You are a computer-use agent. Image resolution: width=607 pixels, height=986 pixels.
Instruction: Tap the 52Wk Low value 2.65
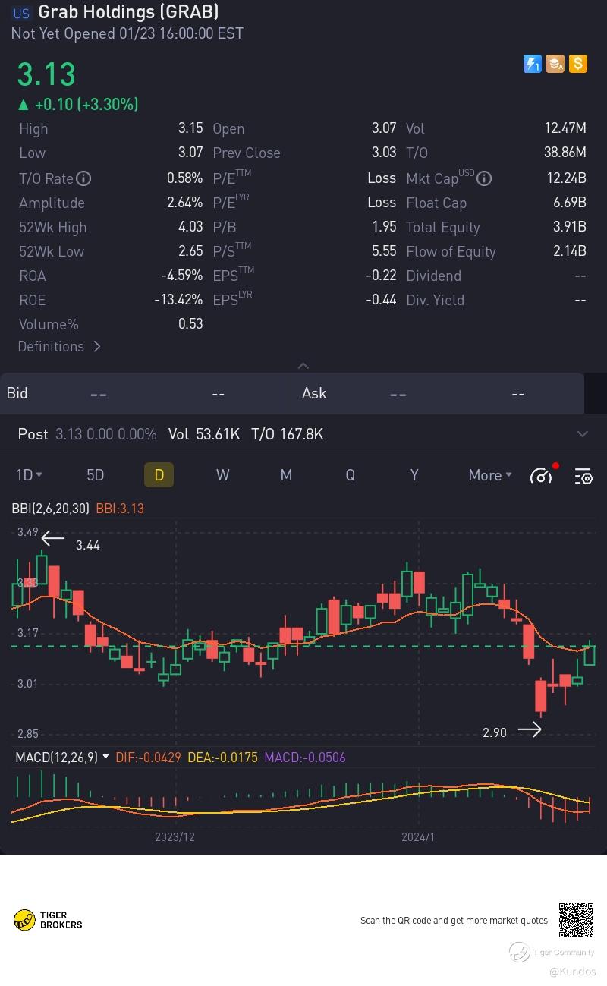click(190, 251)
